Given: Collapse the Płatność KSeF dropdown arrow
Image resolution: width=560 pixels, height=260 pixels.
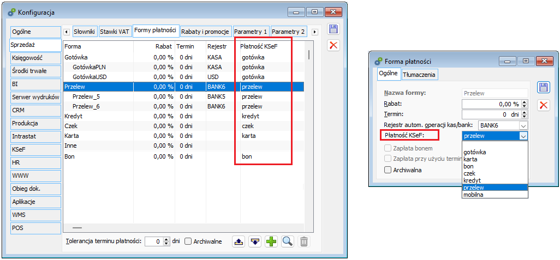Looking at the screenshot, I should (523, 136).
